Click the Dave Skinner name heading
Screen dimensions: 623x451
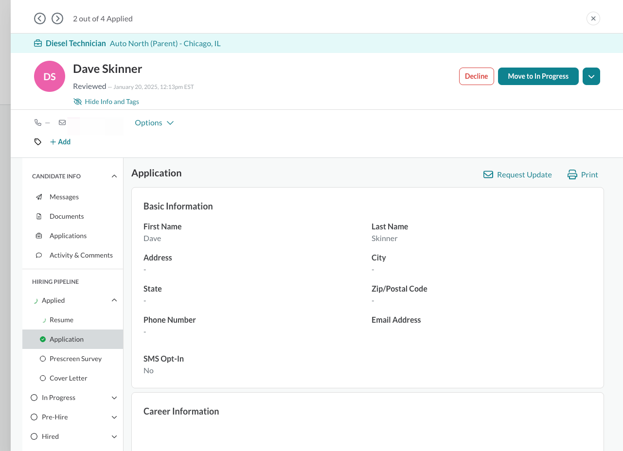(x=107, y=69)
